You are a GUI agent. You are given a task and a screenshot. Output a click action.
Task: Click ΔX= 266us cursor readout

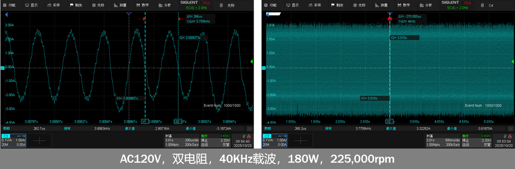click(195, 16)
